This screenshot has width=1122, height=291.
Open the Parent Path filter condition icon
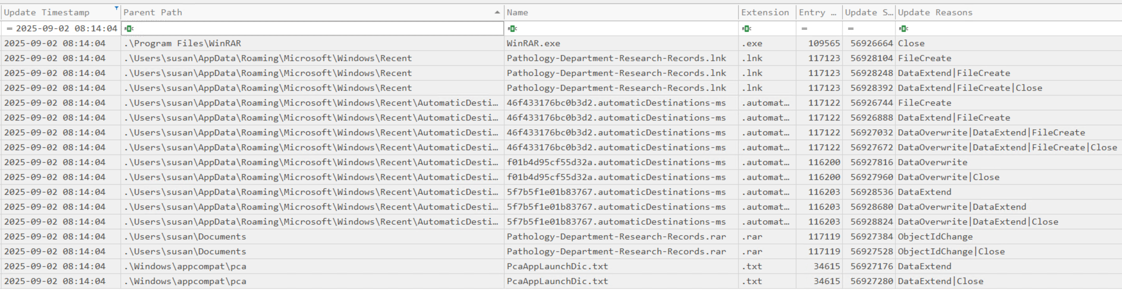coord(129,29)
